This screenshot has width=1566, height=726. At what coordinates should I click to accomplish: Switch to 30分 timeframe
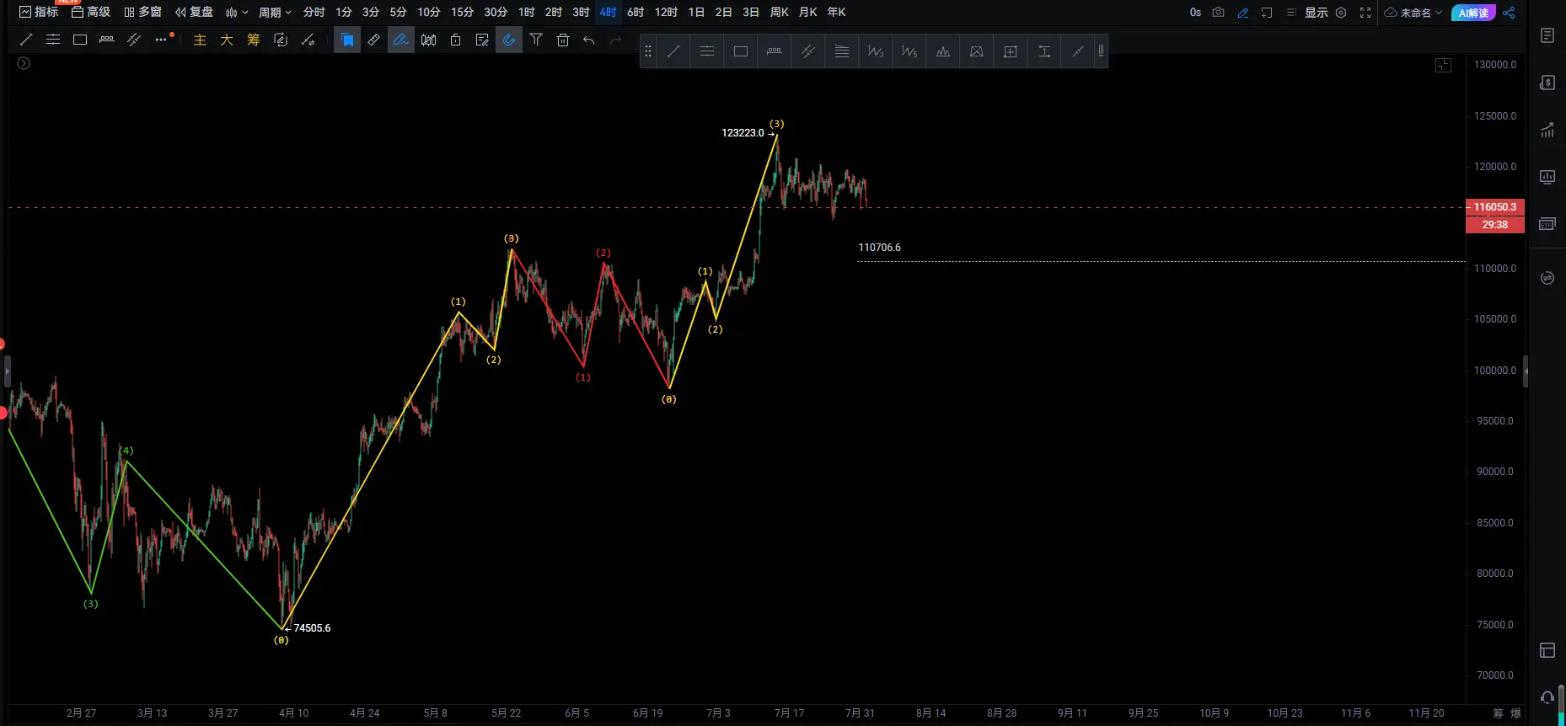496,12
